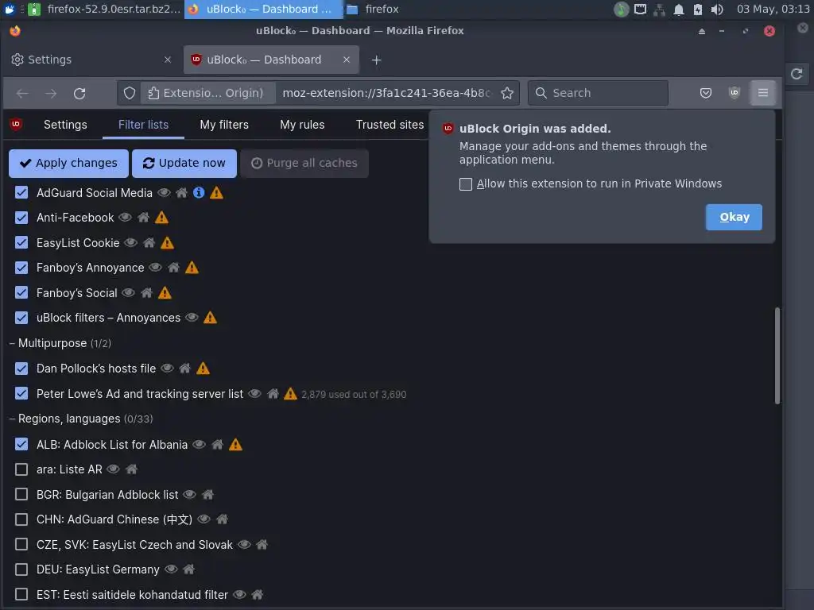View content of uBlock filters – Annoyances
The height and width of the screenshot is (610, 814).
tap(192, 318)
